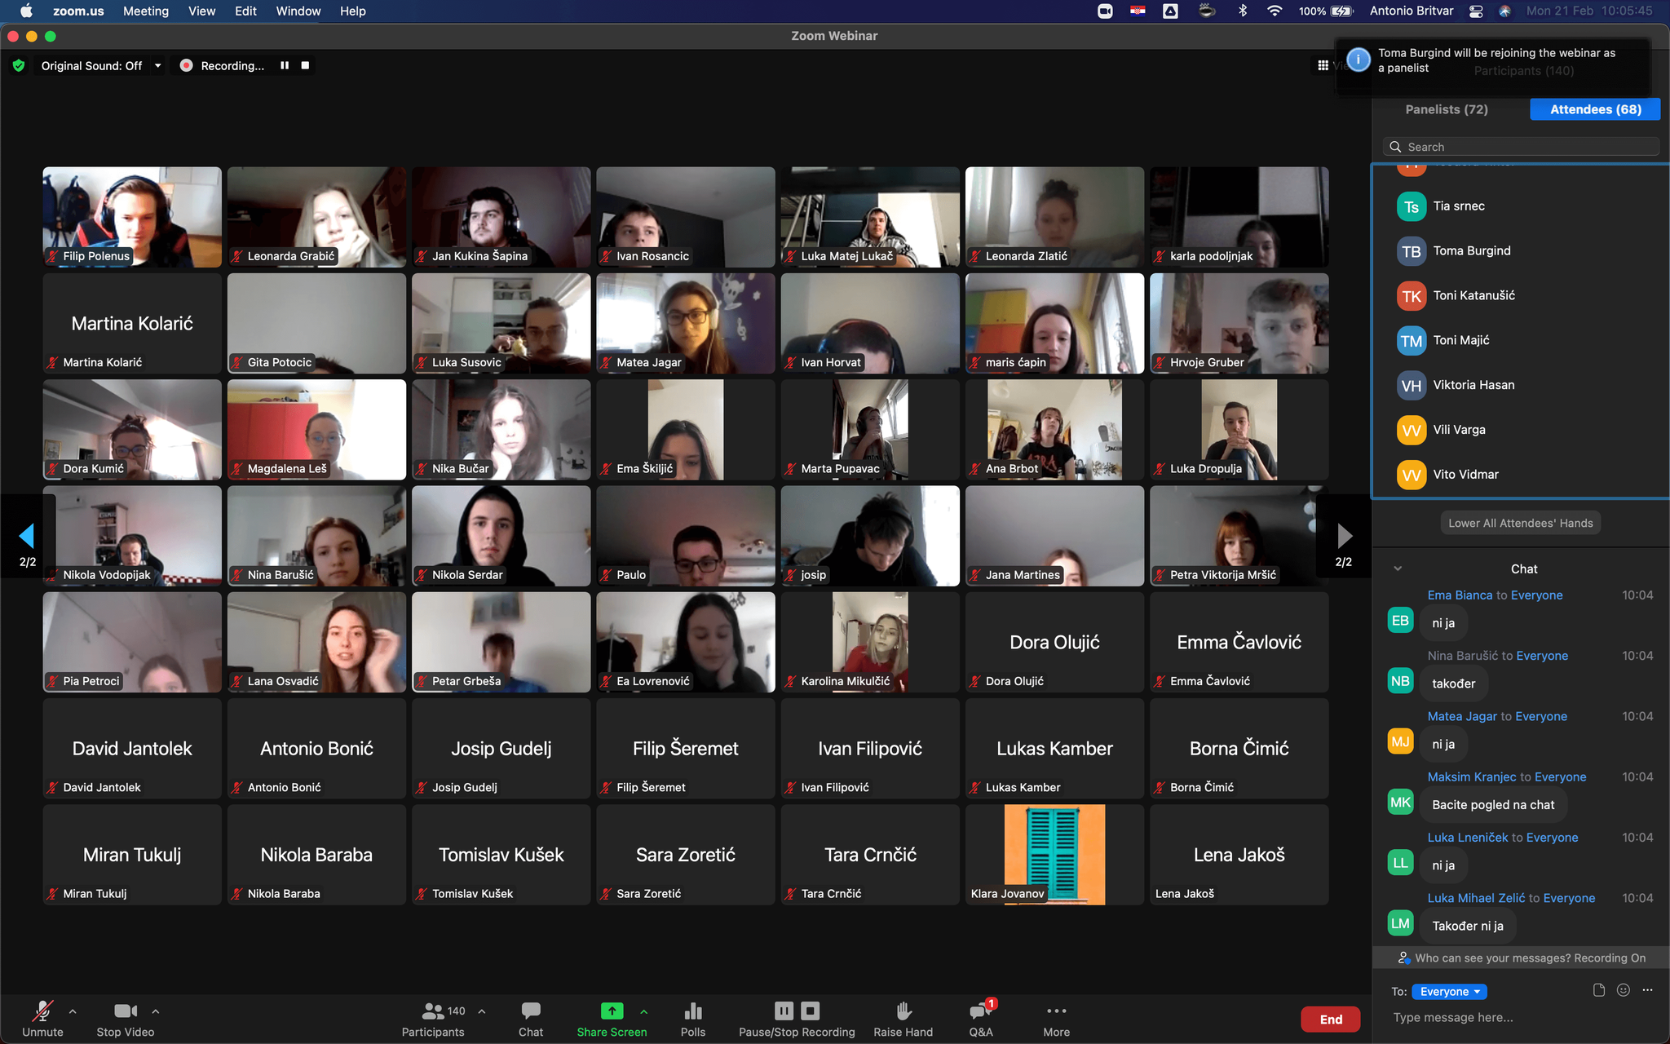This screenshot has height=1044, width=1670.
Task: Pause the recording in the bottom toolbar
Action: 784,1011
